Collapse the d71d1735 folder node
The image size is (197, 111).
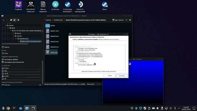coord(10,31)
